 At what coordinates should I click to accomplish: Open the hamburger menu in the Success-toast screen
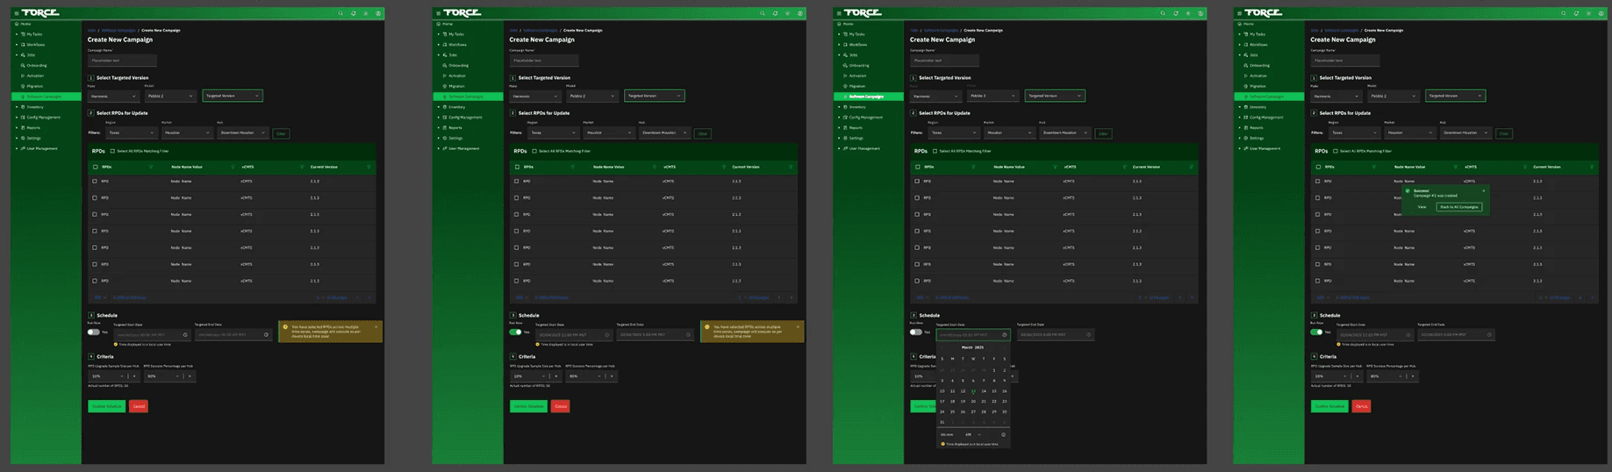[x=1238, y=13]
